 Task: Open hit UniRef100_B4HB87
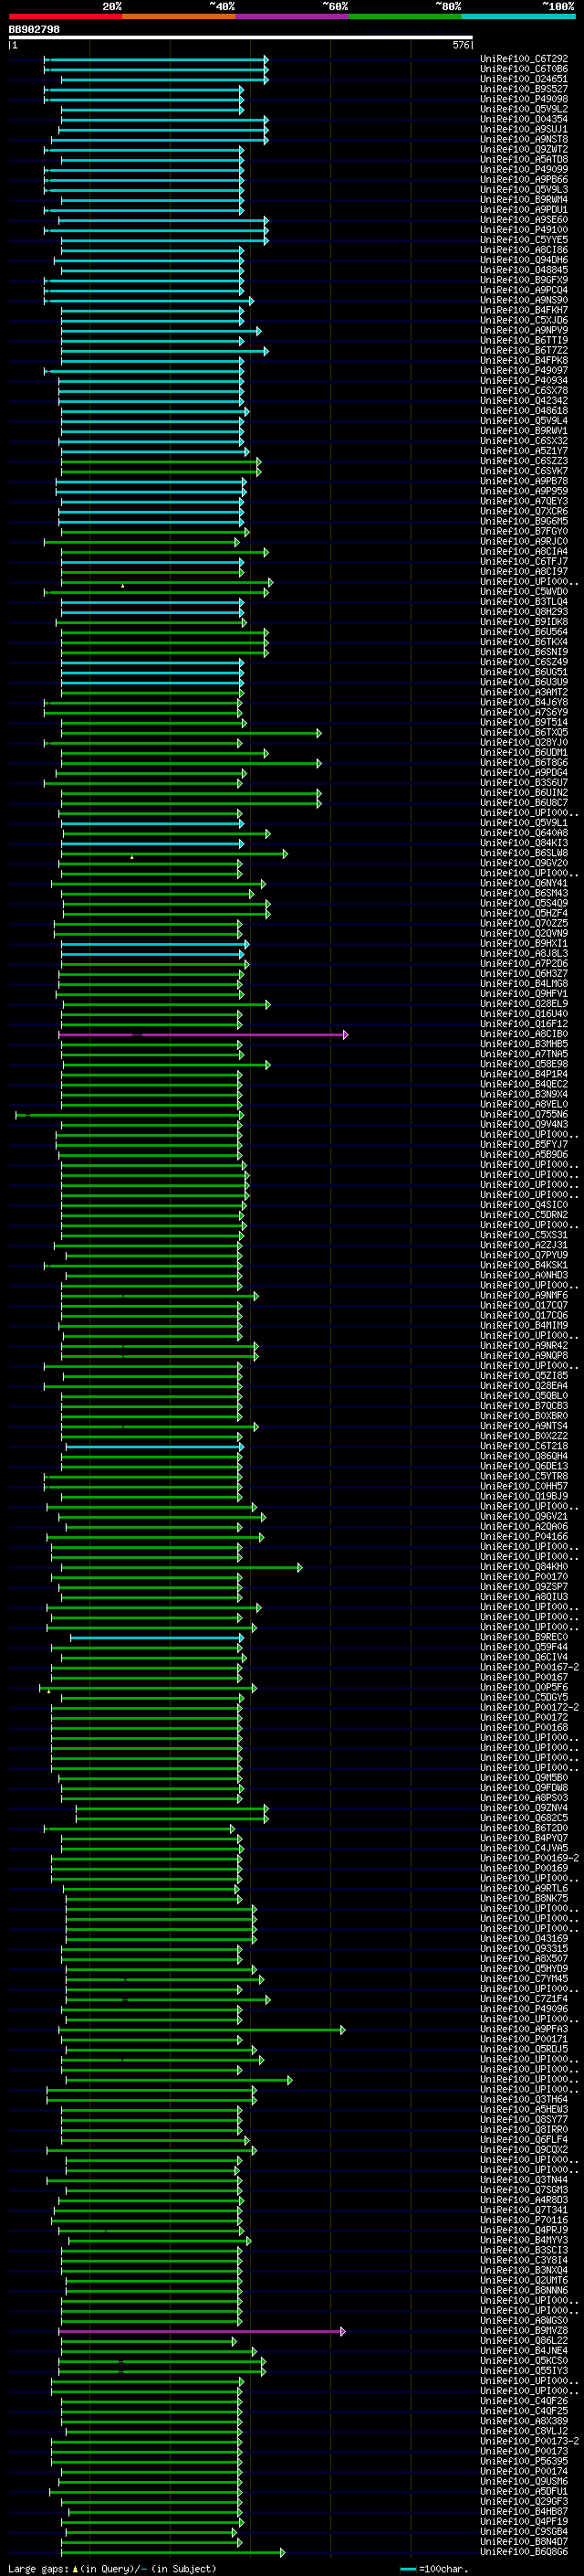pyautogui.click(x=524, y=2512)
